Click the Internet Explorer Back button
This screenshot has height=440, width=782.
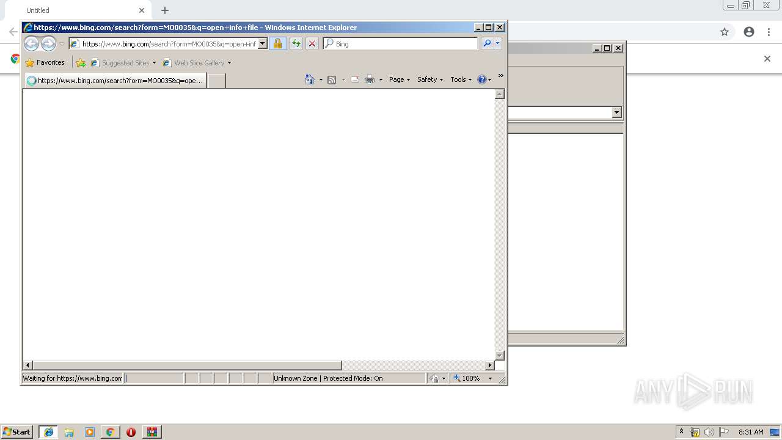pos(31,43)
